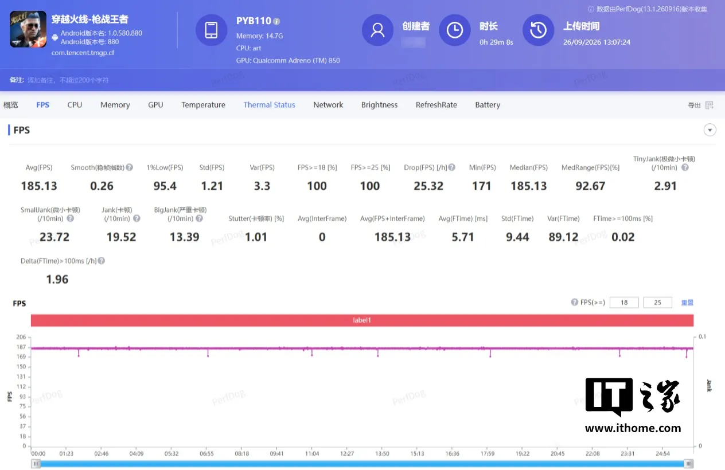Switch to the Battery tab
The image size is (725, 470).
[x=488, y=105]
